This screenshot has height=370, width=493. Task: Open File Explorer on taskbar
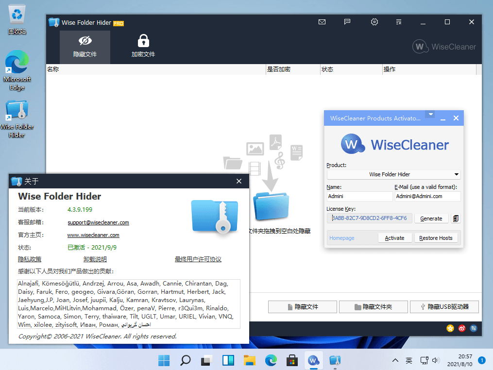[249, 360]
